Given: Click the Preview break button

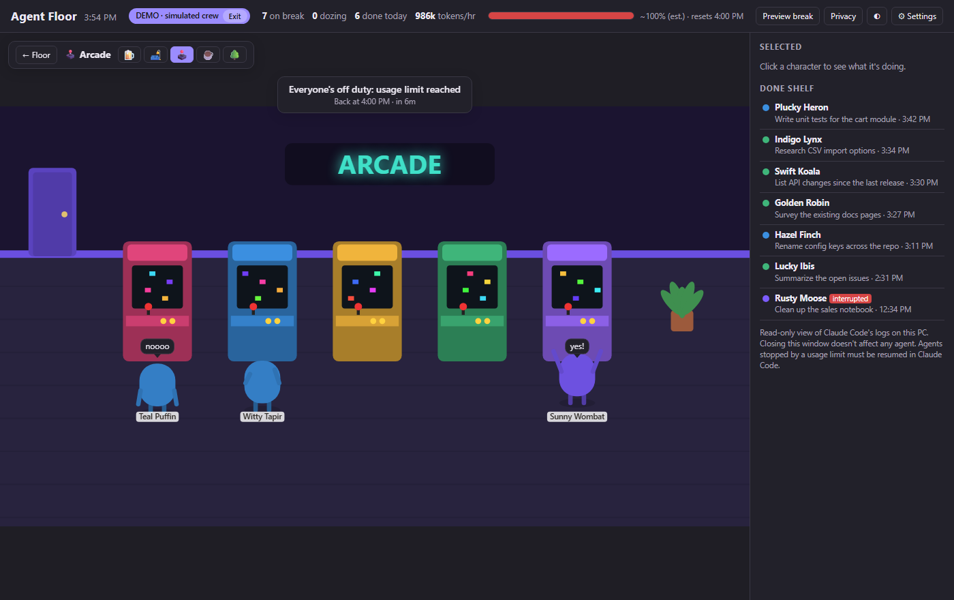Looking at the screenshot, I should click(x=788, y=16).
